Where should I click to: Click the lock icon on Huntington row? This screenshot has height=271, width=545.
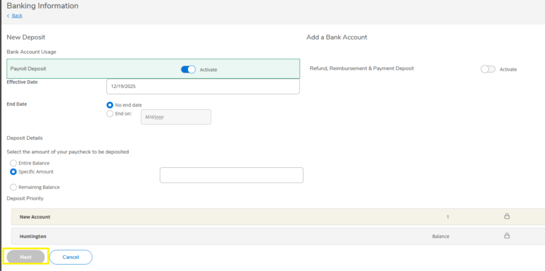point(507,236)
